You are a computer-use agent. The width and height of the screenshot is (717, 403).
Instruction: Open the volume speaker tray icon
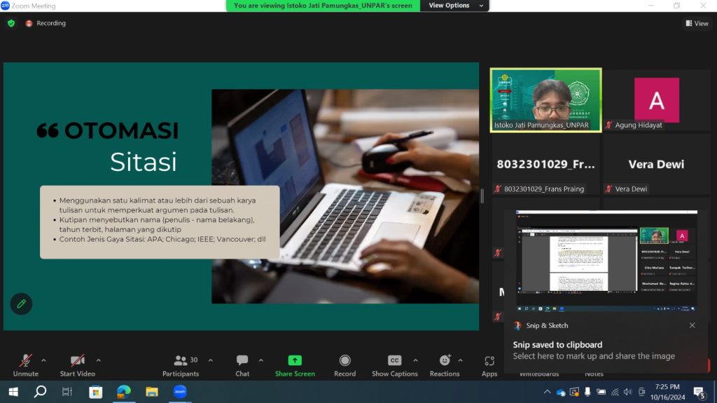point(628,392)
